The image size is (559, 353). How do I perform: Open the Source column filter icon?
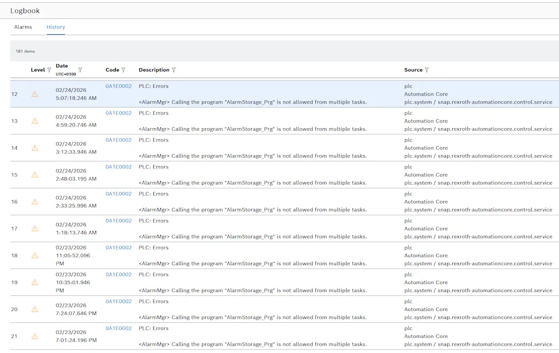tap(427, 70)
